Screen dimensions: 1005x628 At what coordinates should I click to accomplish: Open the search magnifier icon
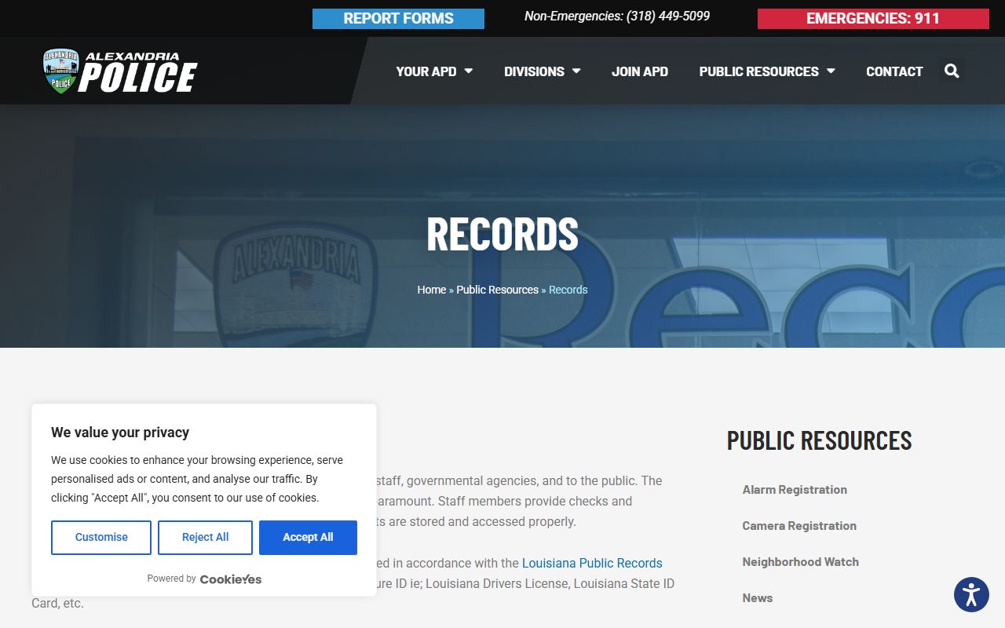952,71
